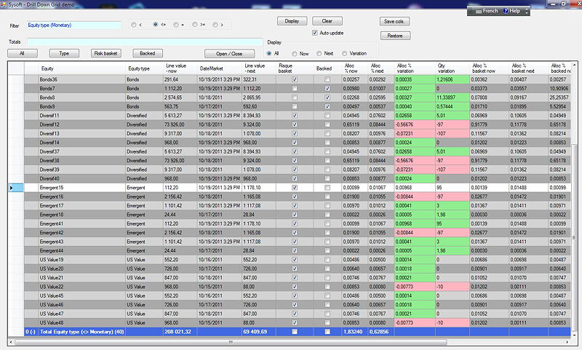The height and width of the screenshot is (350, 582).
Task: Click into the Totals input field
Action: tap(145, 42)
